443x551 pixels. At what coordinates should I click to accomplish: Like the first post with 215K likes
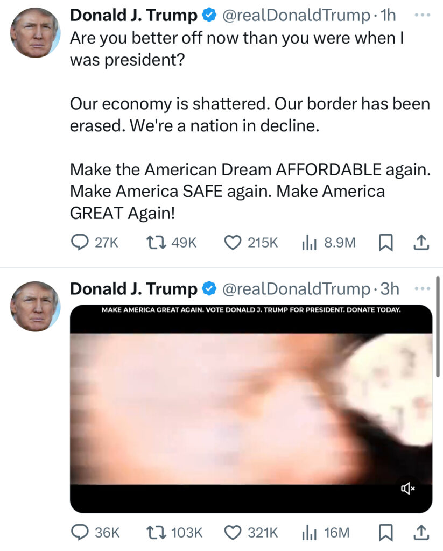point(251,243)
